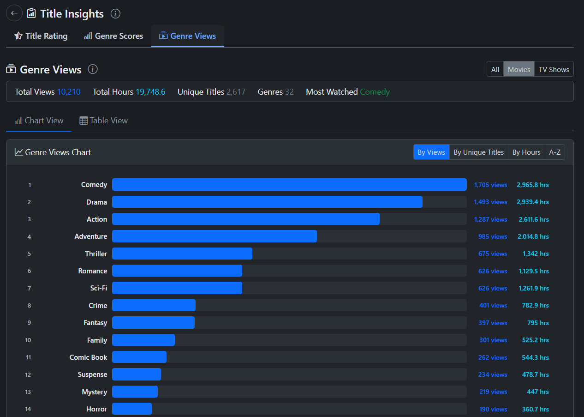Screen dimensions: 584x417
Task: Open the Title Rating tab
Action: tap(41, 36)
